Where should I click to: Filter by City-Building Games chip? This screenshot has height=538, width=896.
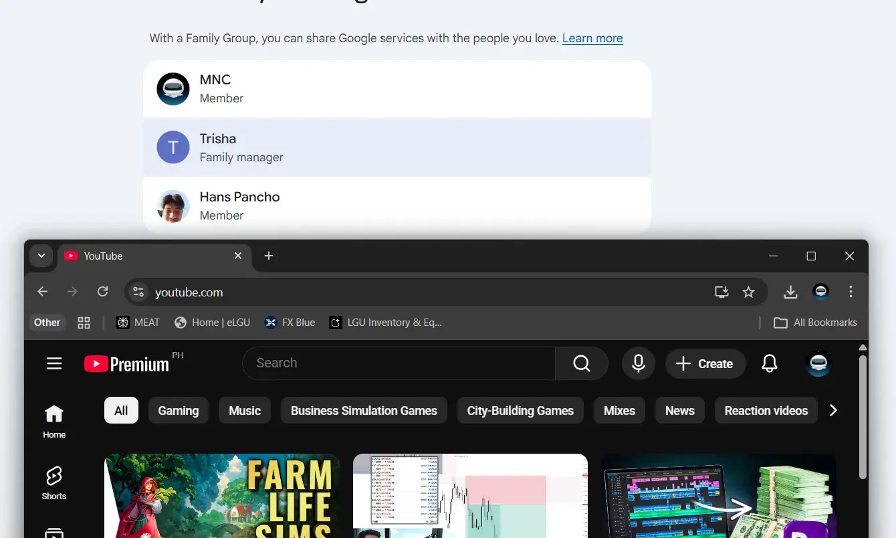coord(520,410)
